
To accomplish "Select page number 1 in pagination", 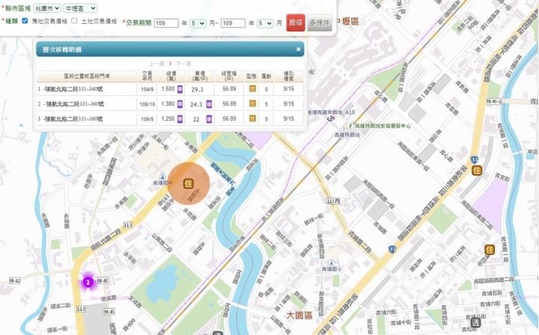I will coord(170,64).
